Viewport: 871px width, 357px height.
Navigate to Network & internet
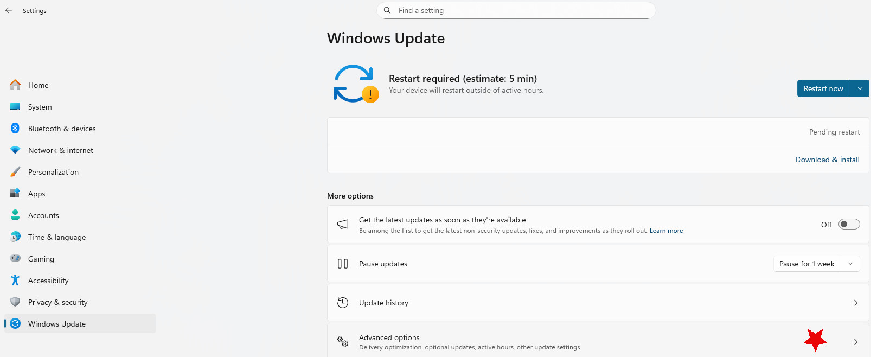80,150
